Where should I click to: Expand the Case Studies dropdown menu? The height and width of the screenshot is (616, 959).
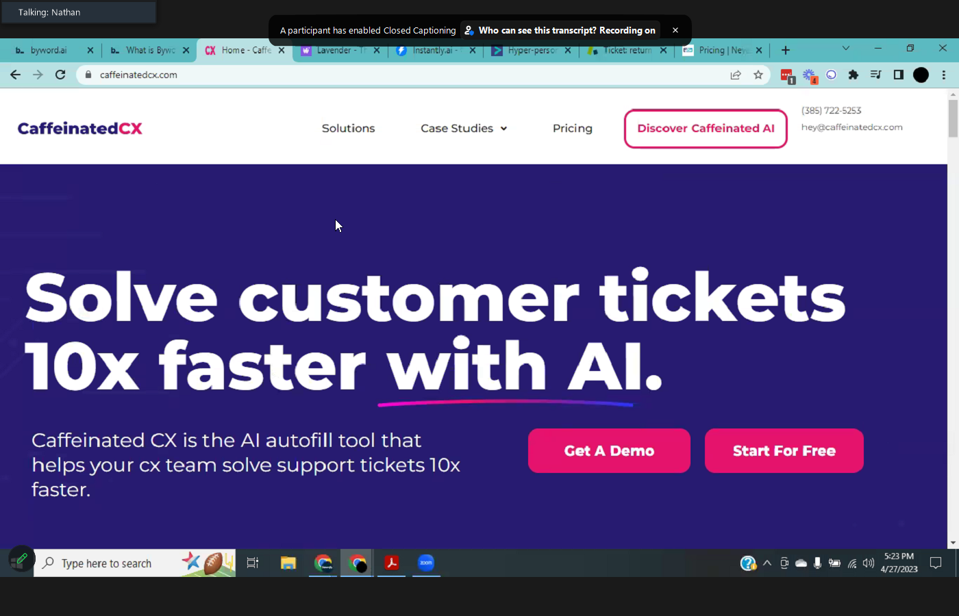click(464, 128)
